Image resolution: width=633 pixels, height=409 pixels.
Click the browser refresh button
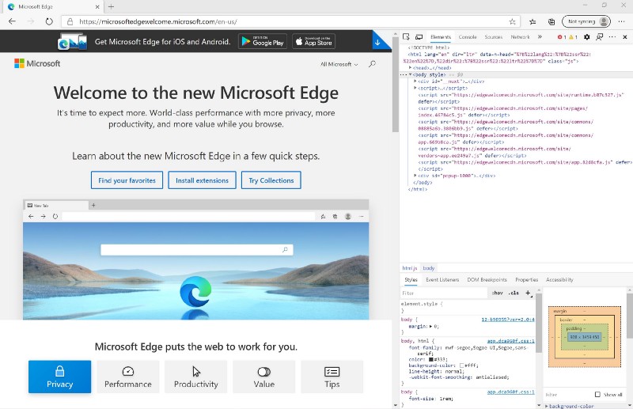(49, 21)
